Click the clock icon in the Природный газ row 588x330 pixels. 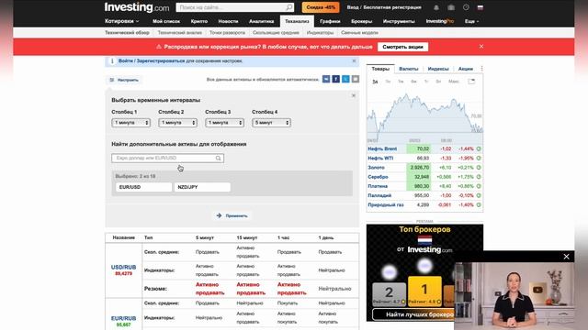pos(479,205)
